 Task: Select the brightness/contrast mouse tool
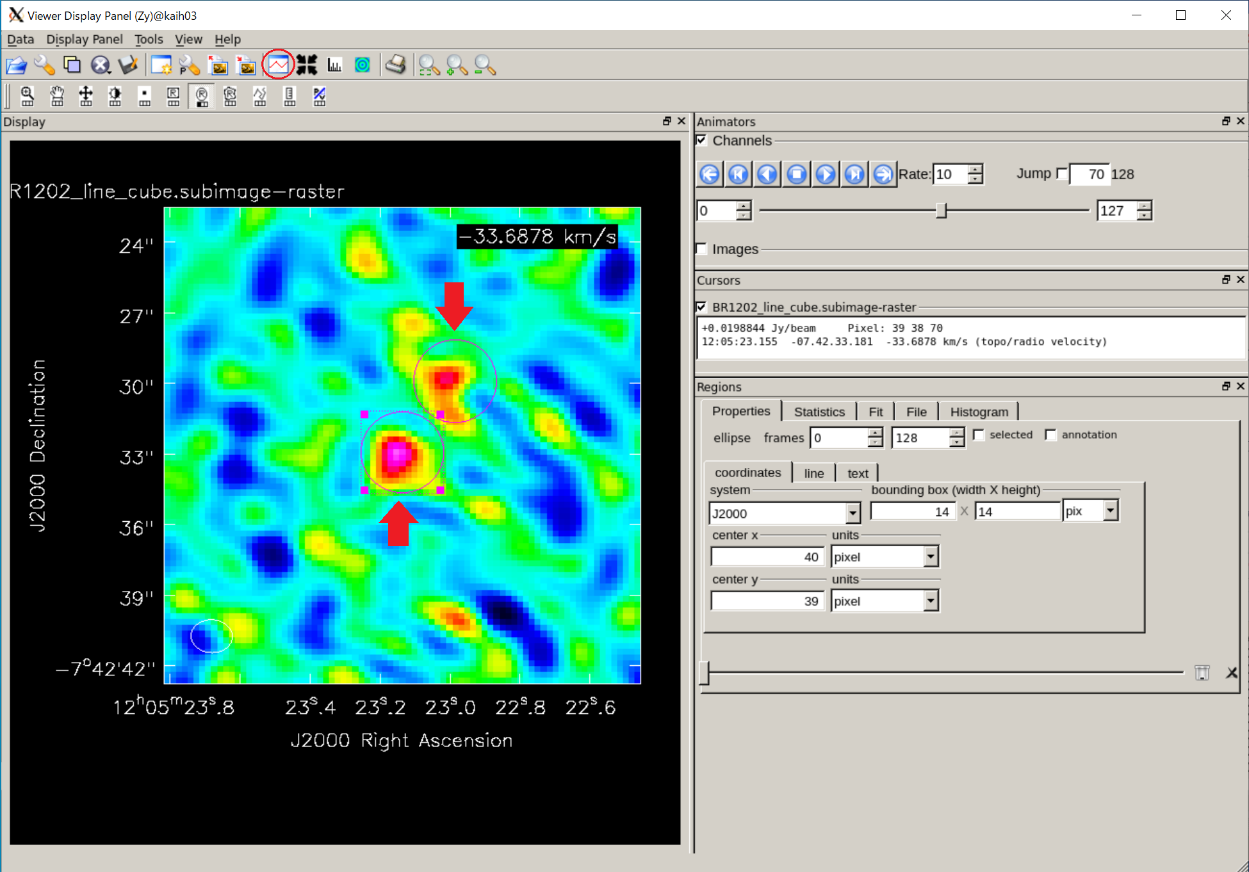click(x=115, y=97)
